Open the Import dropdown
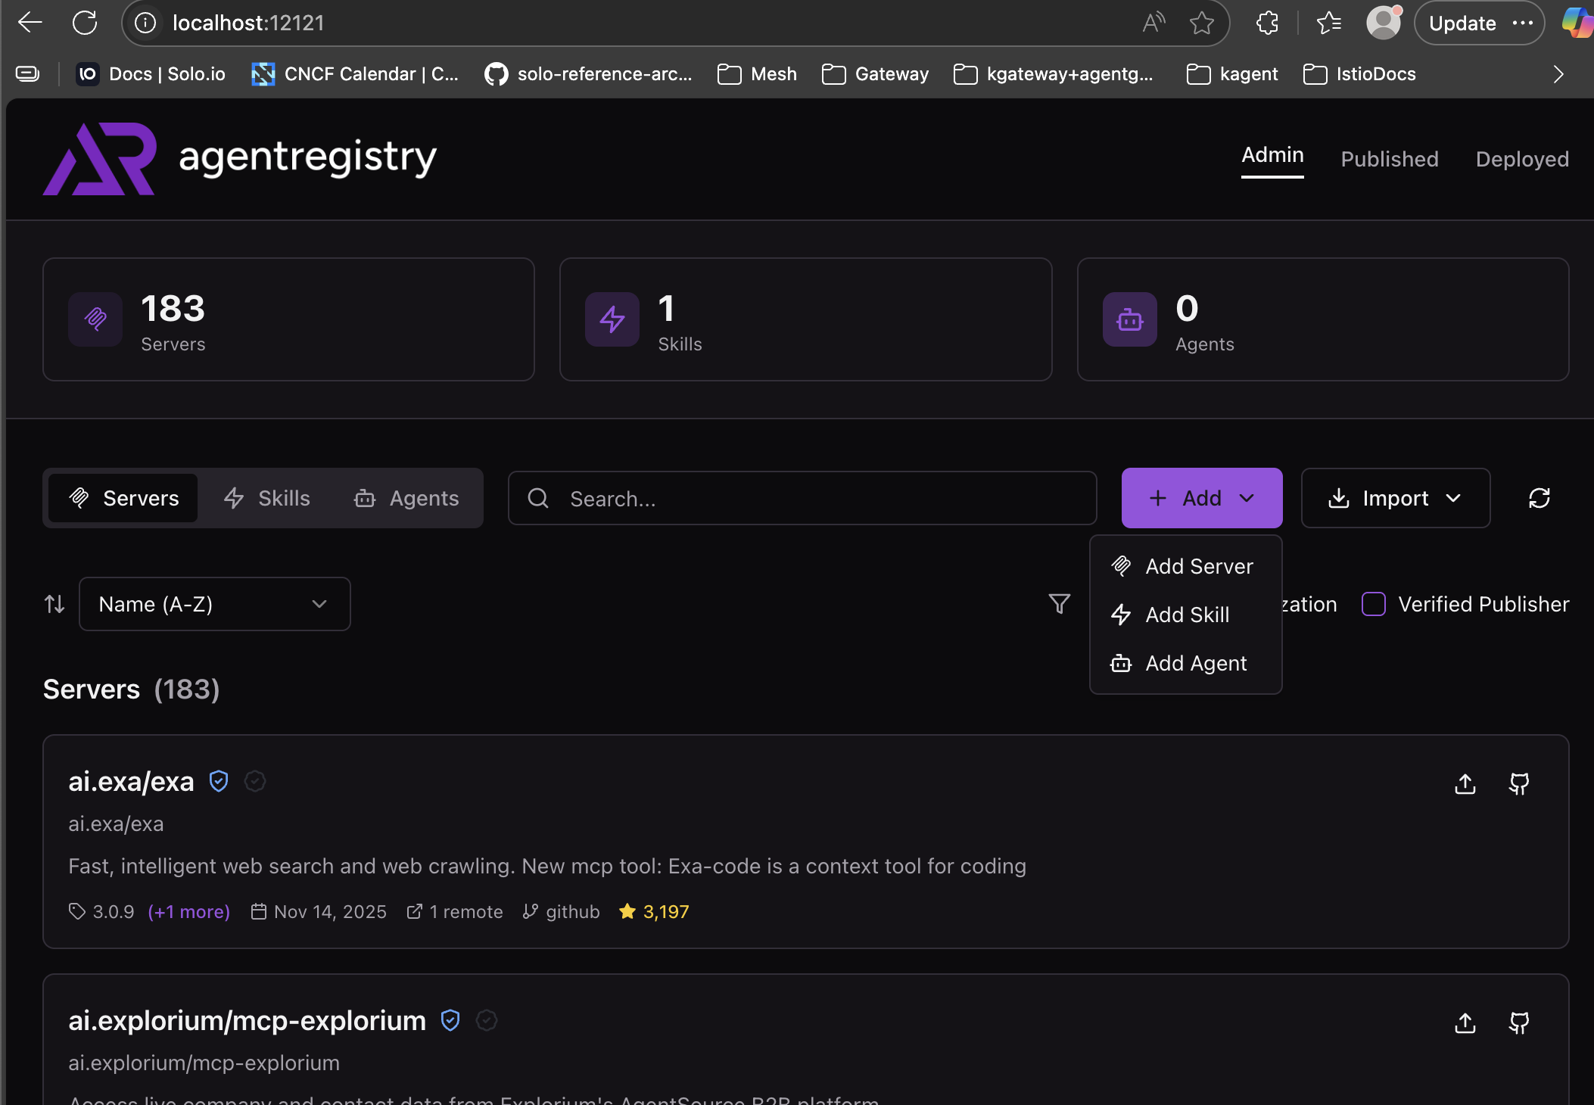 pos(1395,498)
